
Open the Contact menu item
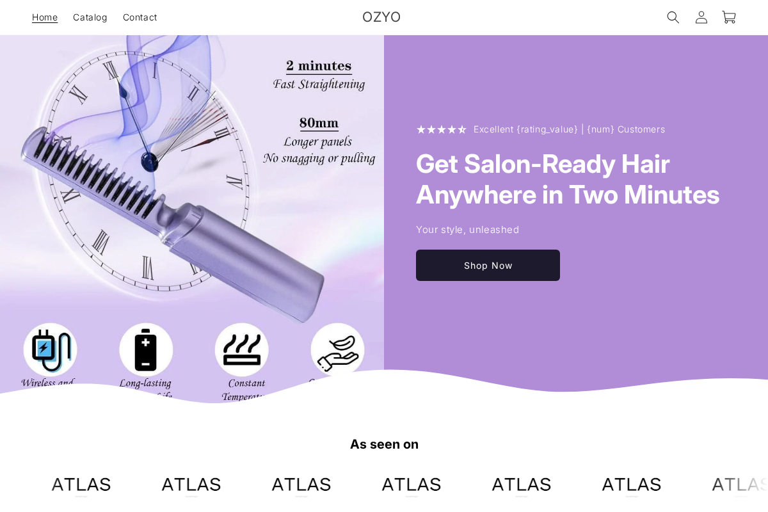pos(140,17)
